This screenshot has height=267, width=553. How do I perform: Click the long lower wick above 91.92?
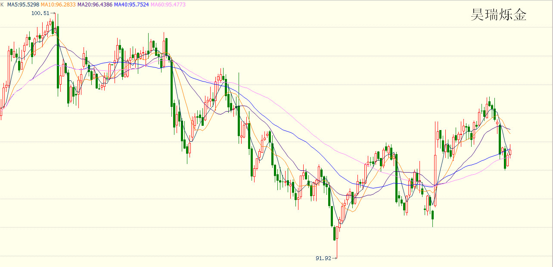[337, 249]
